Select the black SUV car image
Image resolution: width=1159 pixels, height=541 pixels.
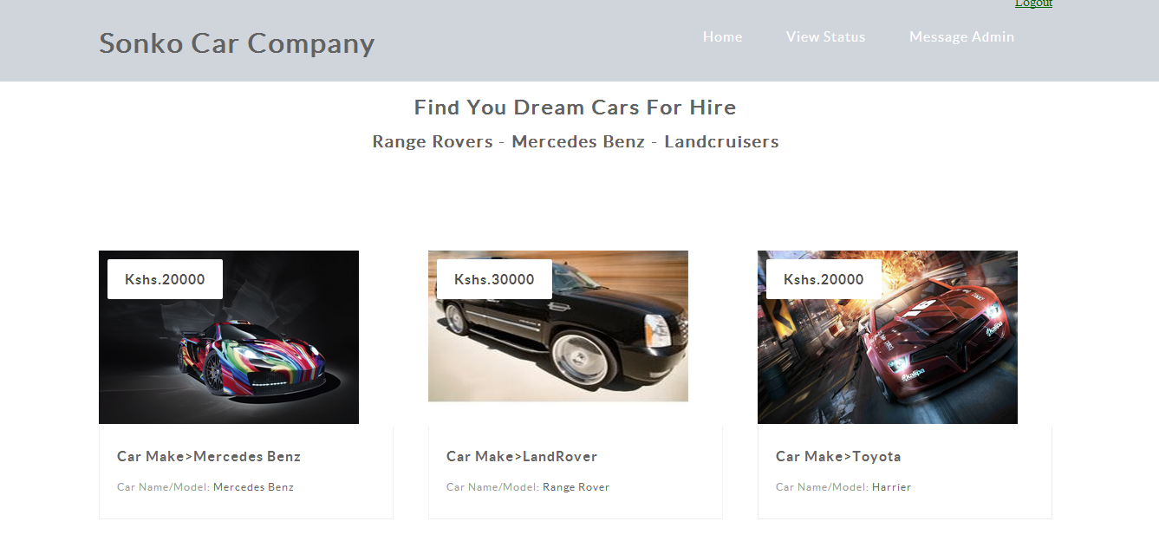(558, 326)
